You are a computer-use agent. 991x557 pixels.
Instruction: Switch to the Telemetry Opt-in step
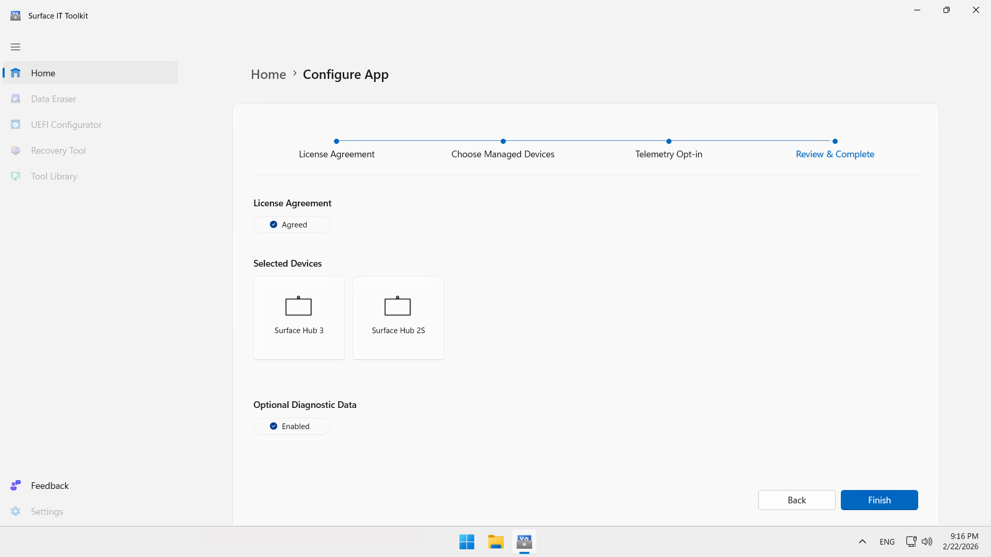[x=668, y=154]
